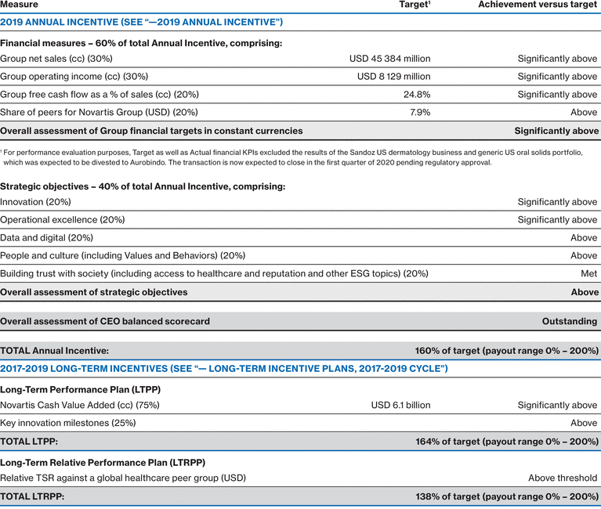Viewport: 601px width, 509px height.
Task: Click the Above threshold Relative TSR result
Action: 563,478
